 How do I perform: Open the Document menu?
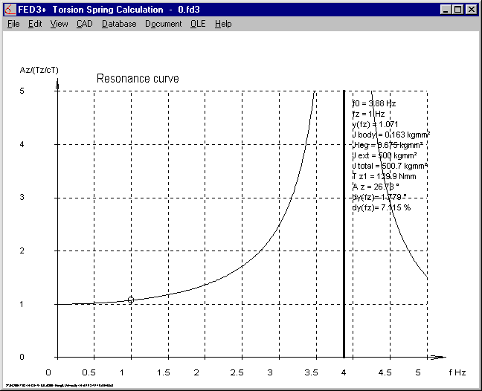pyautogui.click(x=163, y=24)
